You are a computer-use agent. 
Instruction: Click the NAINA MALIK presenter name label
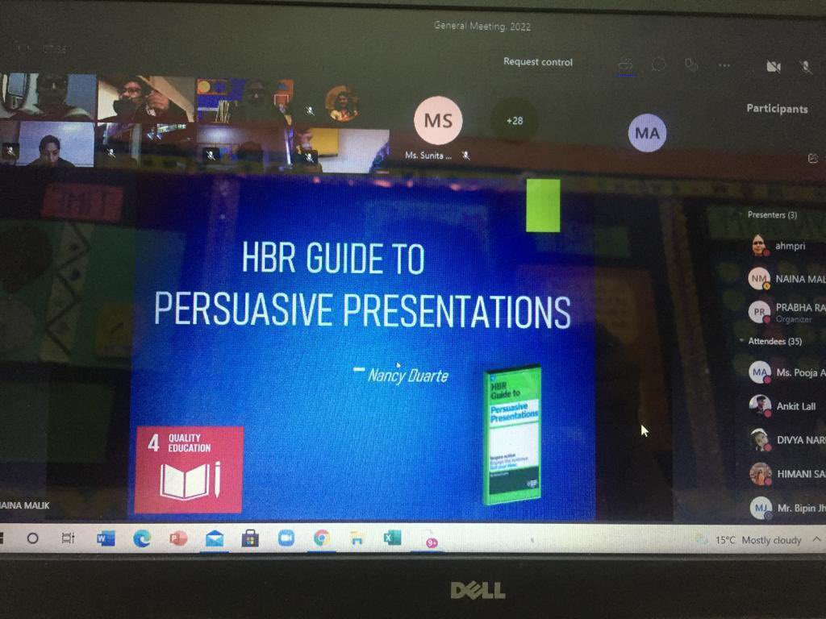tap(25, 505)
